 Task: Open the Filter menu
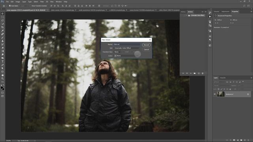tap(42, 2)
